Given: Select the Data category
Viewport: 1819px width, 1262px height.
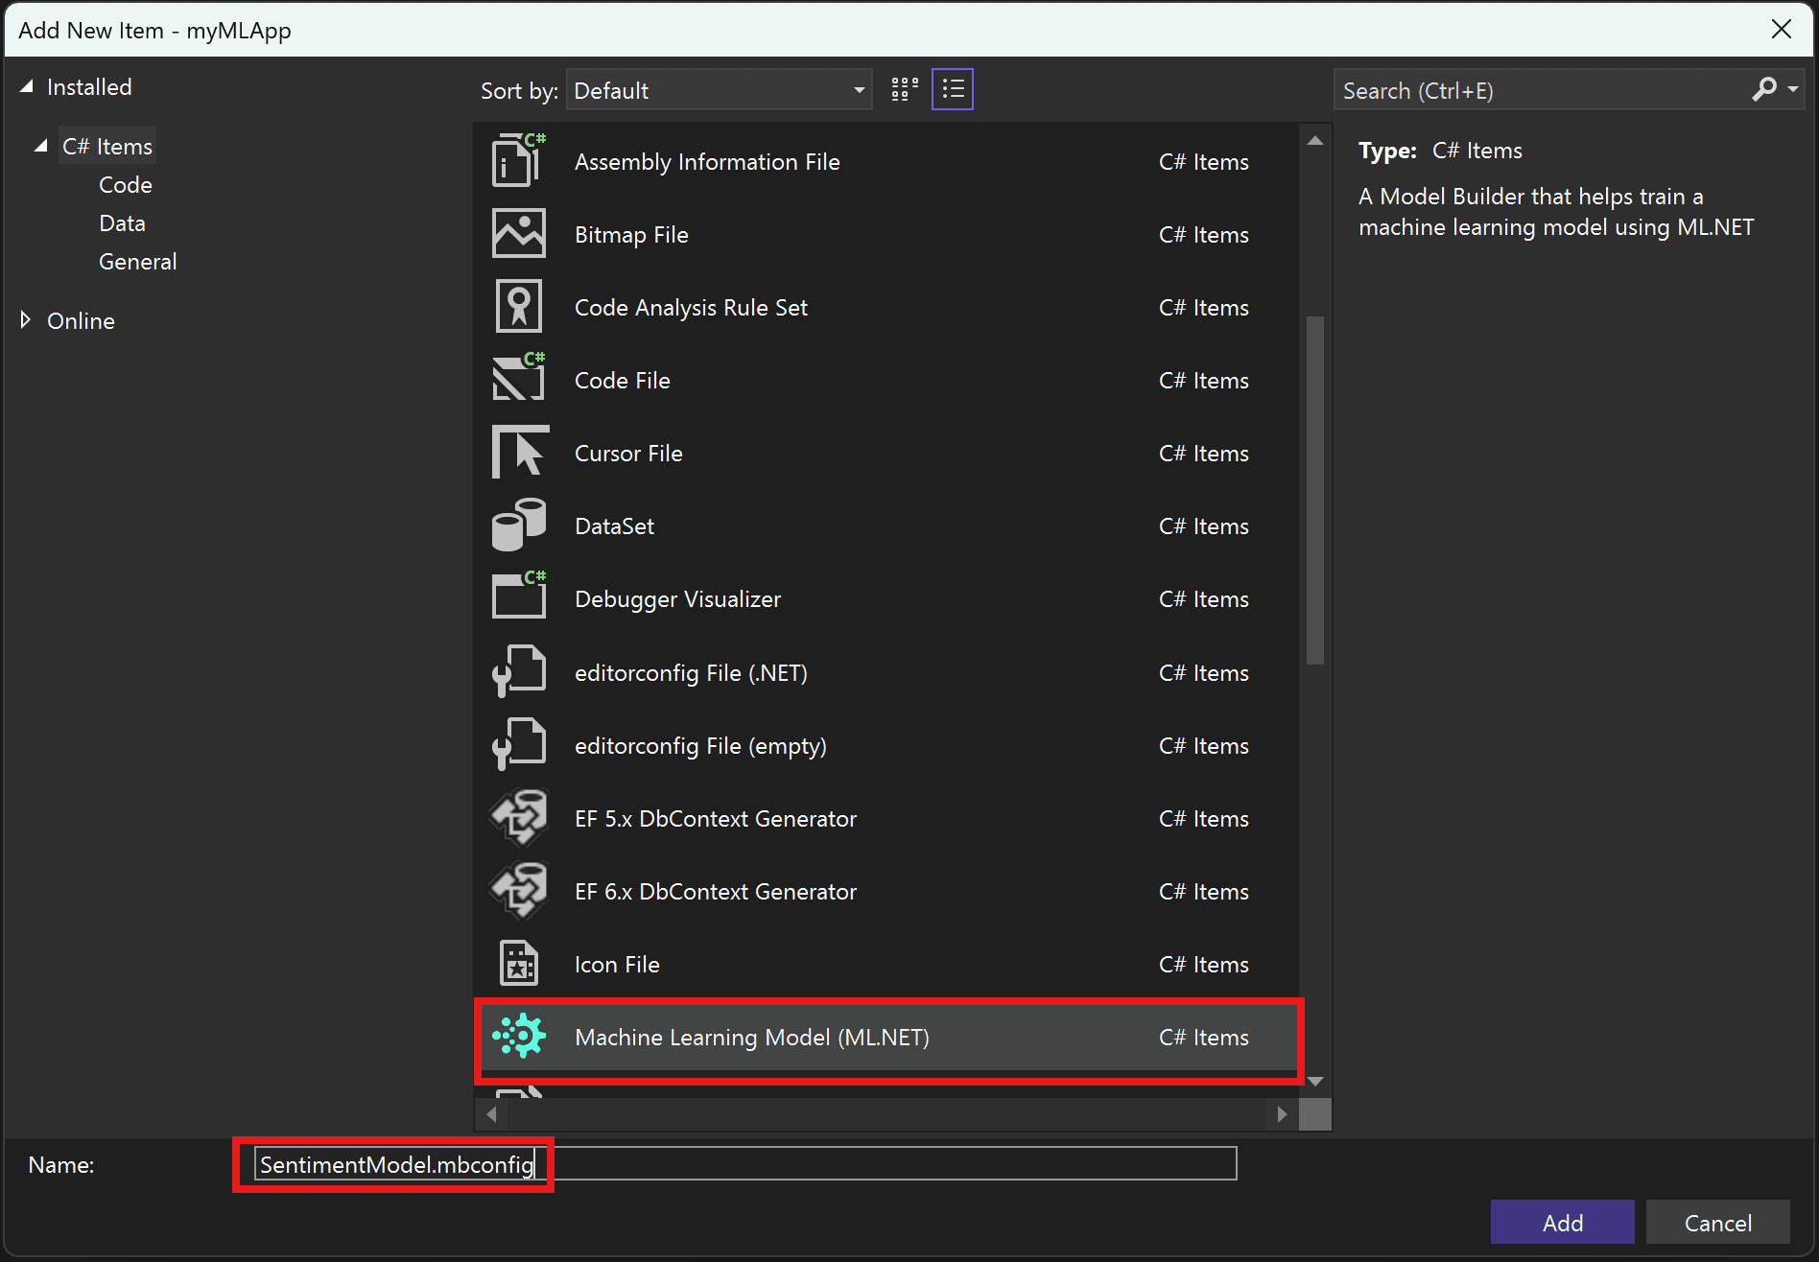Looking at the screenshot, I should tap(122, 222).
